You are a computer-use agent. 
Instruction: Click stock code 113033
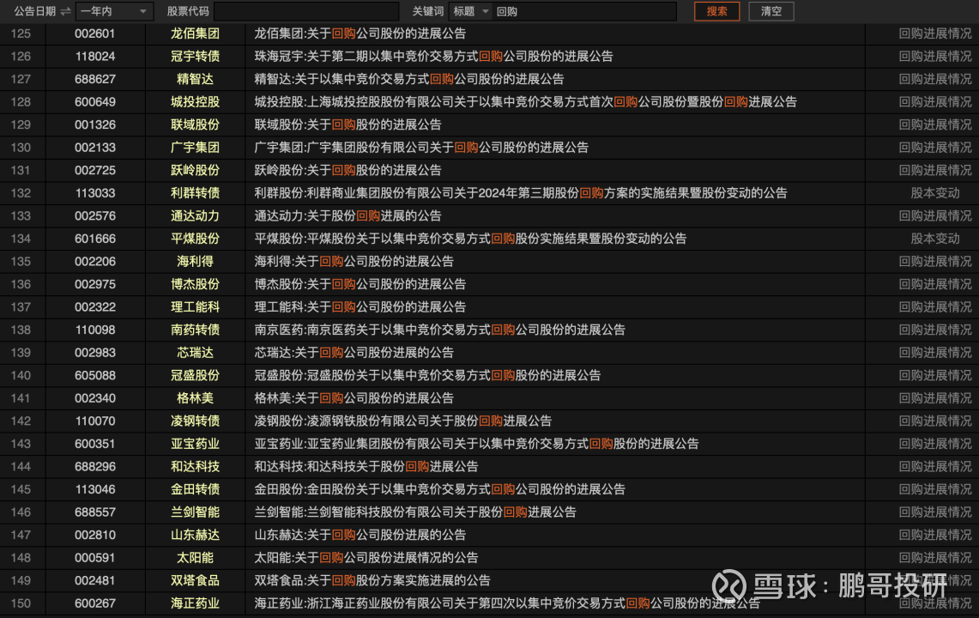[x=95, y=193]
